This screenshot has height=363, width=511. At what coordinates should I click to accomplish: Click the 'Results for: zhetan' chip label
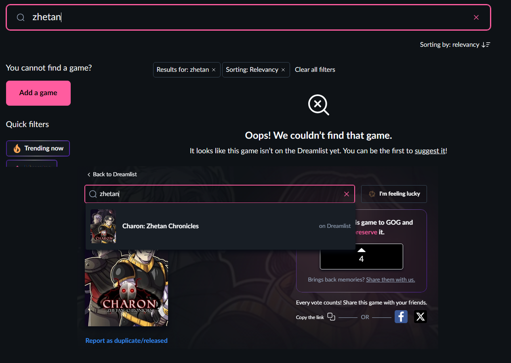click(183, 70)
